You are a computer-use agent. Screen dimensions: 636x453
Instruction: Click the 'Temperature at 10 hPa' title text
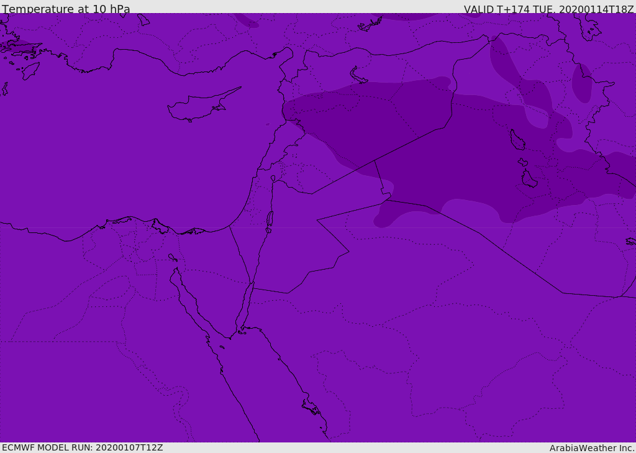point(66,9)
